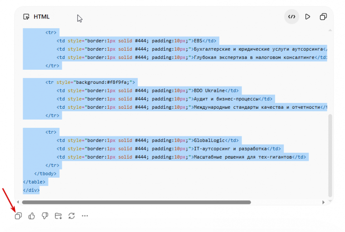The image size is (345, 232).
Task: Save response to folder icon
Action: click(x=58, y=216)
